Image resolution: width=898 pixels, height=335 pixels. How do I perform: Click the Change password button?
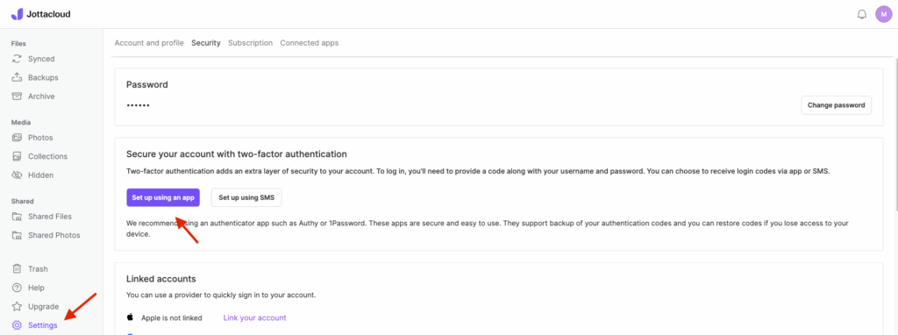[x=836, y=105]
